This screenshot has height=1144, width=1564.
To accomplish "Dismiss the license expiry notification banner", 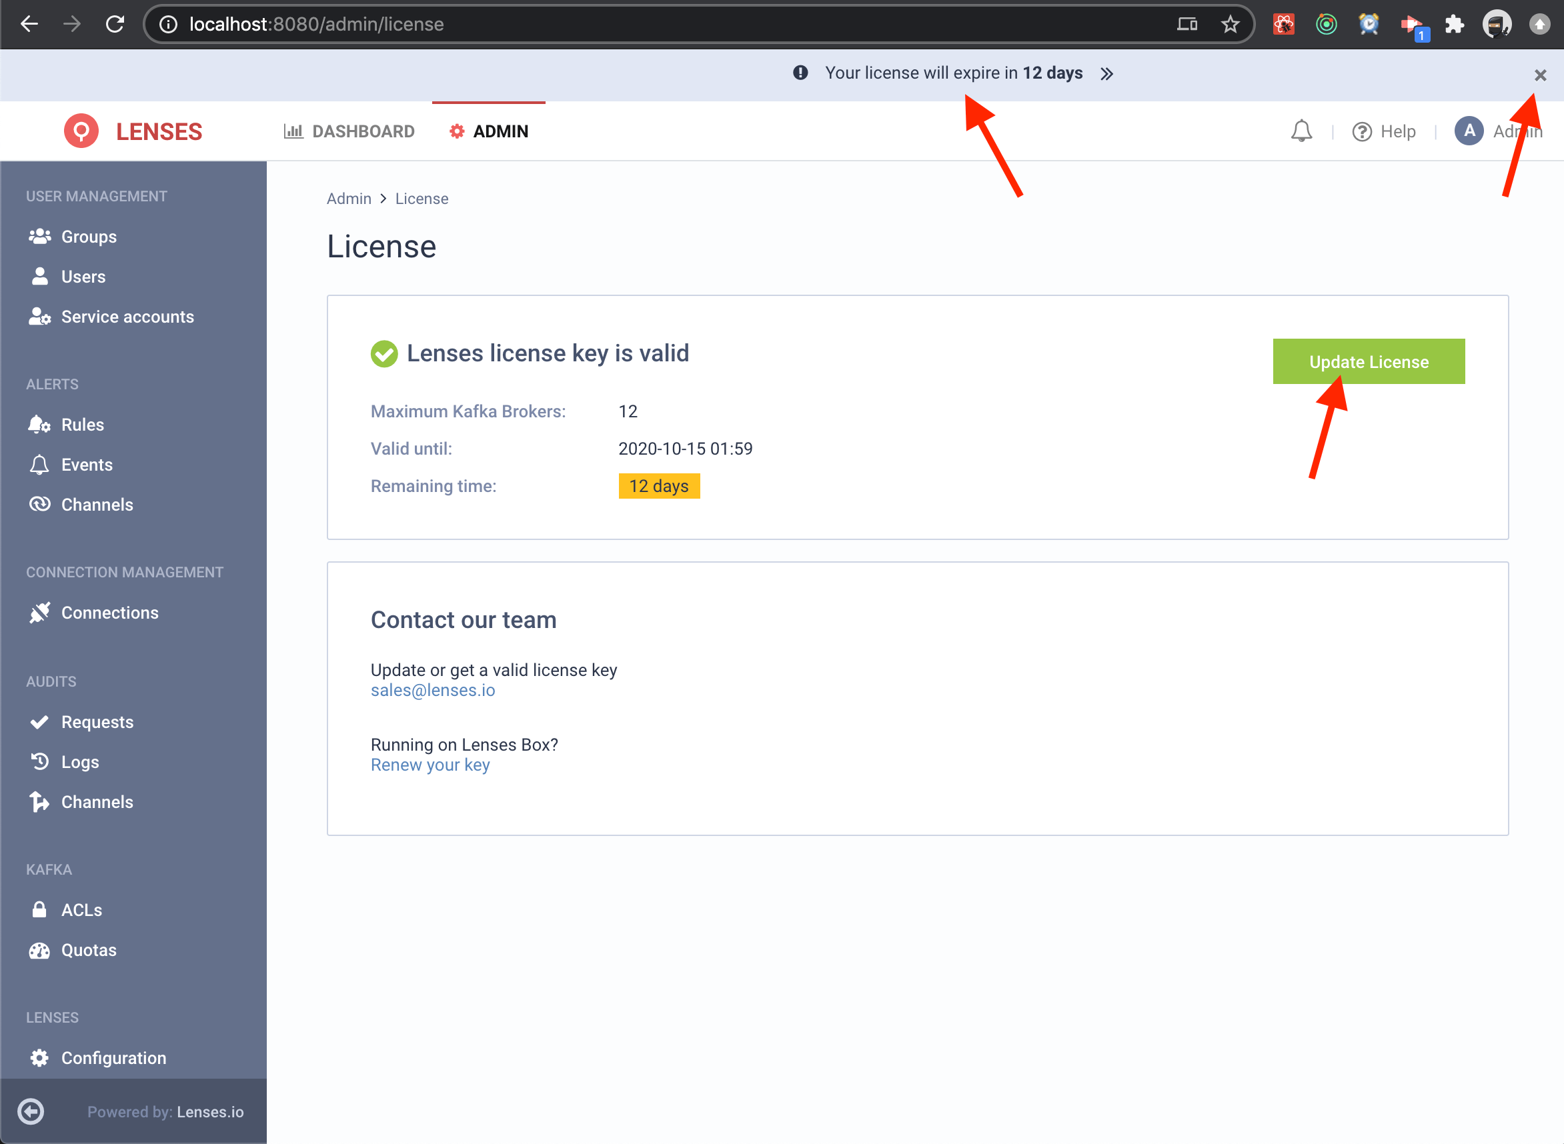I will point(1540,73).
